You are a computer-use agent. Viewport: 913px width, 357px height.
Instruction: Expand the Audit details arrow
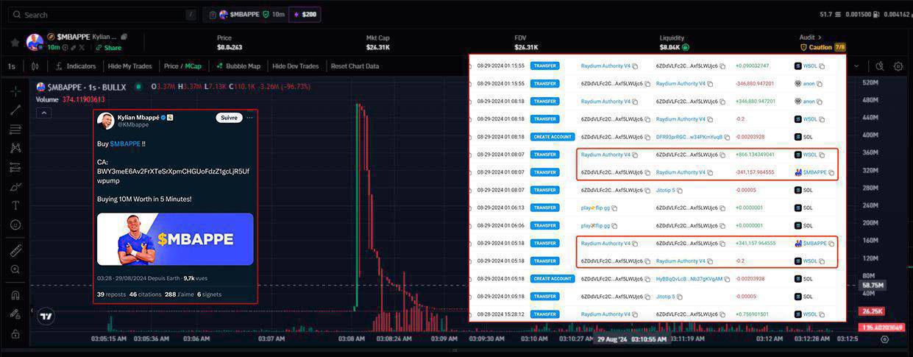pyautogui.click(x=820, y=38)
